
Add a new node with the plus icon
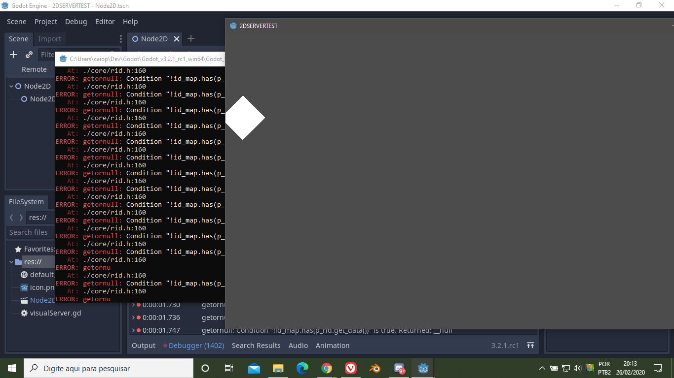coord(13,55)
